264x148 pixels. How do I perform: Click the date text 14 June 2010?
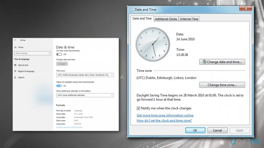click(x=185, y=39)
